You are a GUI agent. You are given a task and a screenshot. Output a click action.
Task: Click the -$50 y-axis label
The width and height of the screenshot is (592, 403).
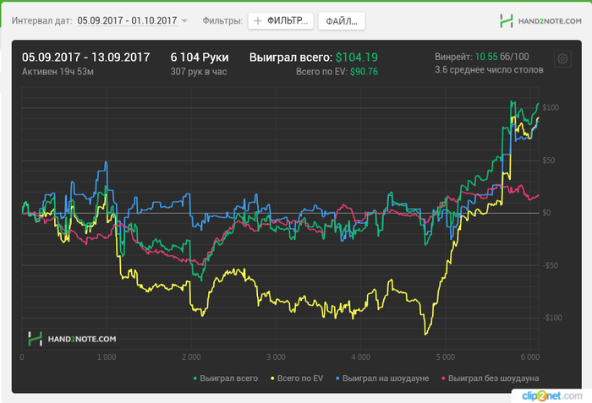click(550, 265)
